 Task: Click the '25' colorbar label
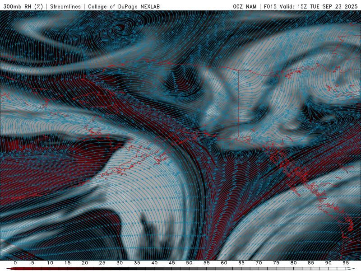pyautogui.click(x=102, y=263)
